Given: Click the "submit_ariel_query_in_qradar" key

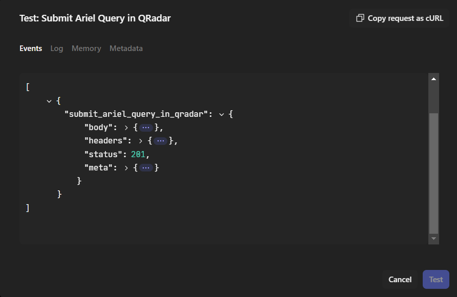Looking at the screenshot, I should (x=136, y=114).
